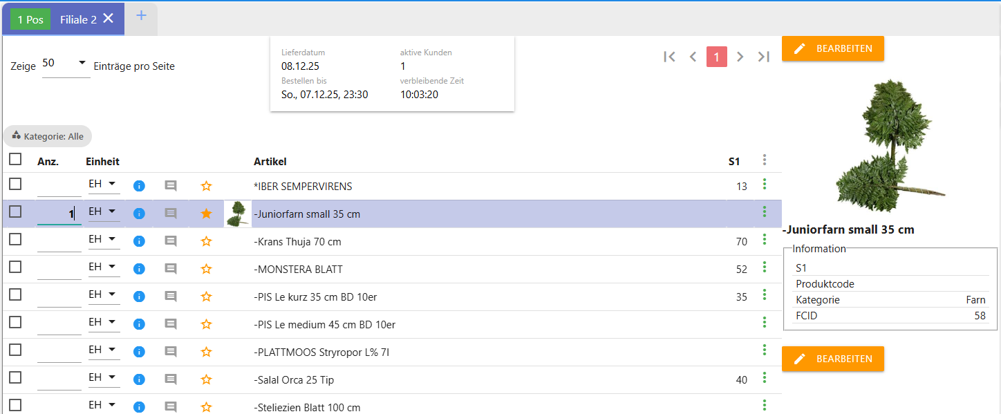Image resolution: width=1001 pixels, height=414 pixels.
Task: Toggle select-all checkbox in table header
Action: (x=15, y=160)
